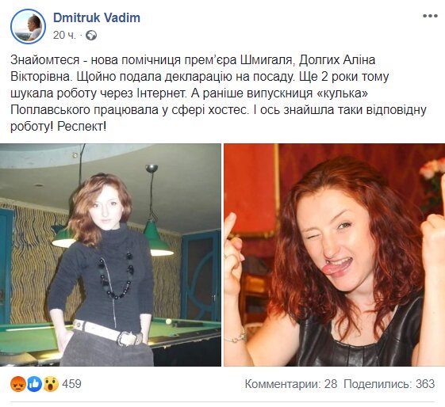The image size is (445, 407).
Task: Open the post timestamp 20 ч.
Action: (64, 35)
